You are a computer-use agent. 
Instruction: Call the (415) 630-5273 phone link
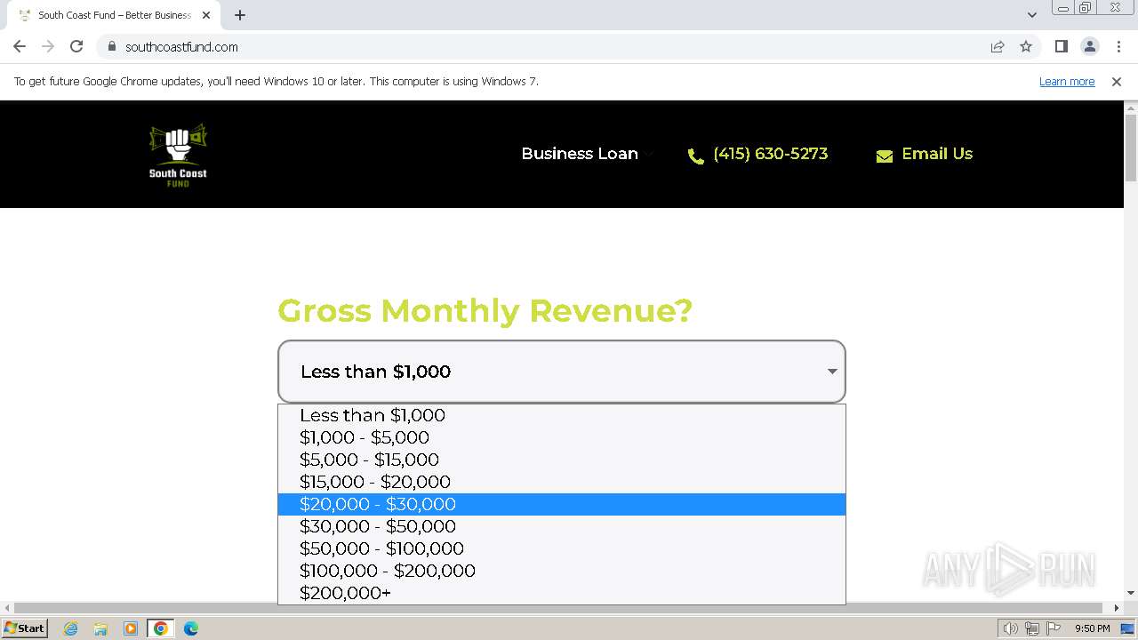770,154
